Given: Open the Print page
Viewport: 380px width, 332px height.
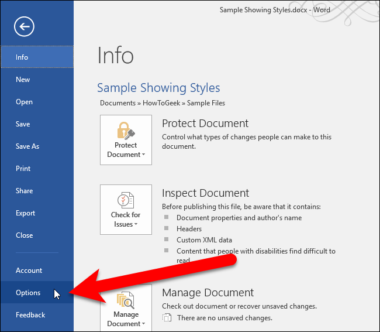Looking at the screenshot, I should point(23,169).
